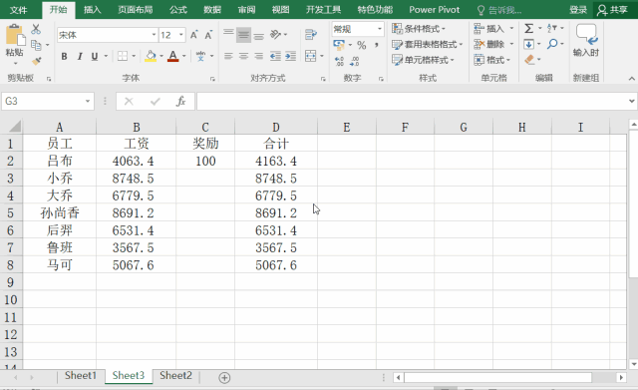638x390 pixels.
Task: Click the Copy icon
Action: (36, 45)
